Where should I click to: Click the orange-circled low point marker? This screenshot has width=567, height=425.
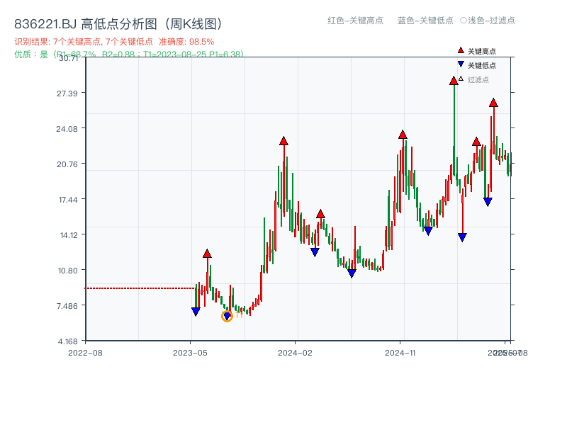[228, 317]
